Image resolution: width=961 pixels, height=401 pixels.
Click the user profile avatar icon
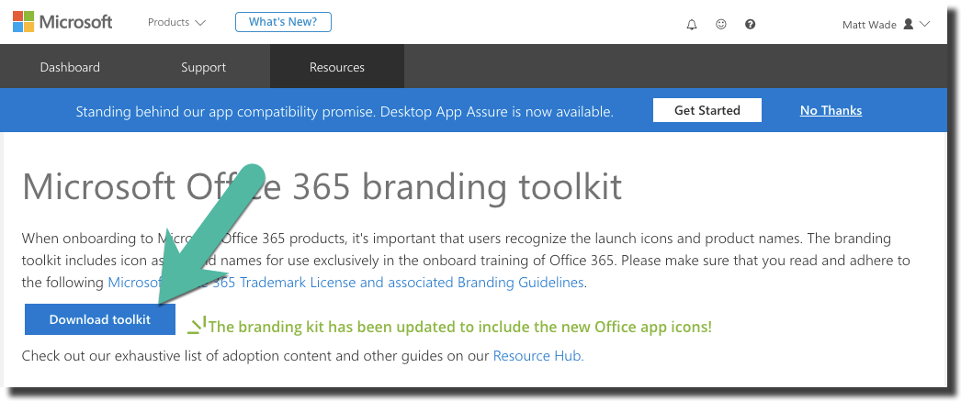pos(909,24)
